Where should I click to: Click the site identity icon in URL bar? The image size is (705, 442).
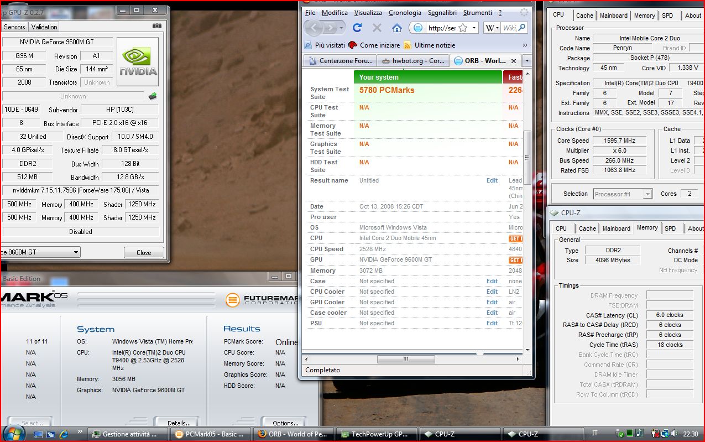point(418,28)
